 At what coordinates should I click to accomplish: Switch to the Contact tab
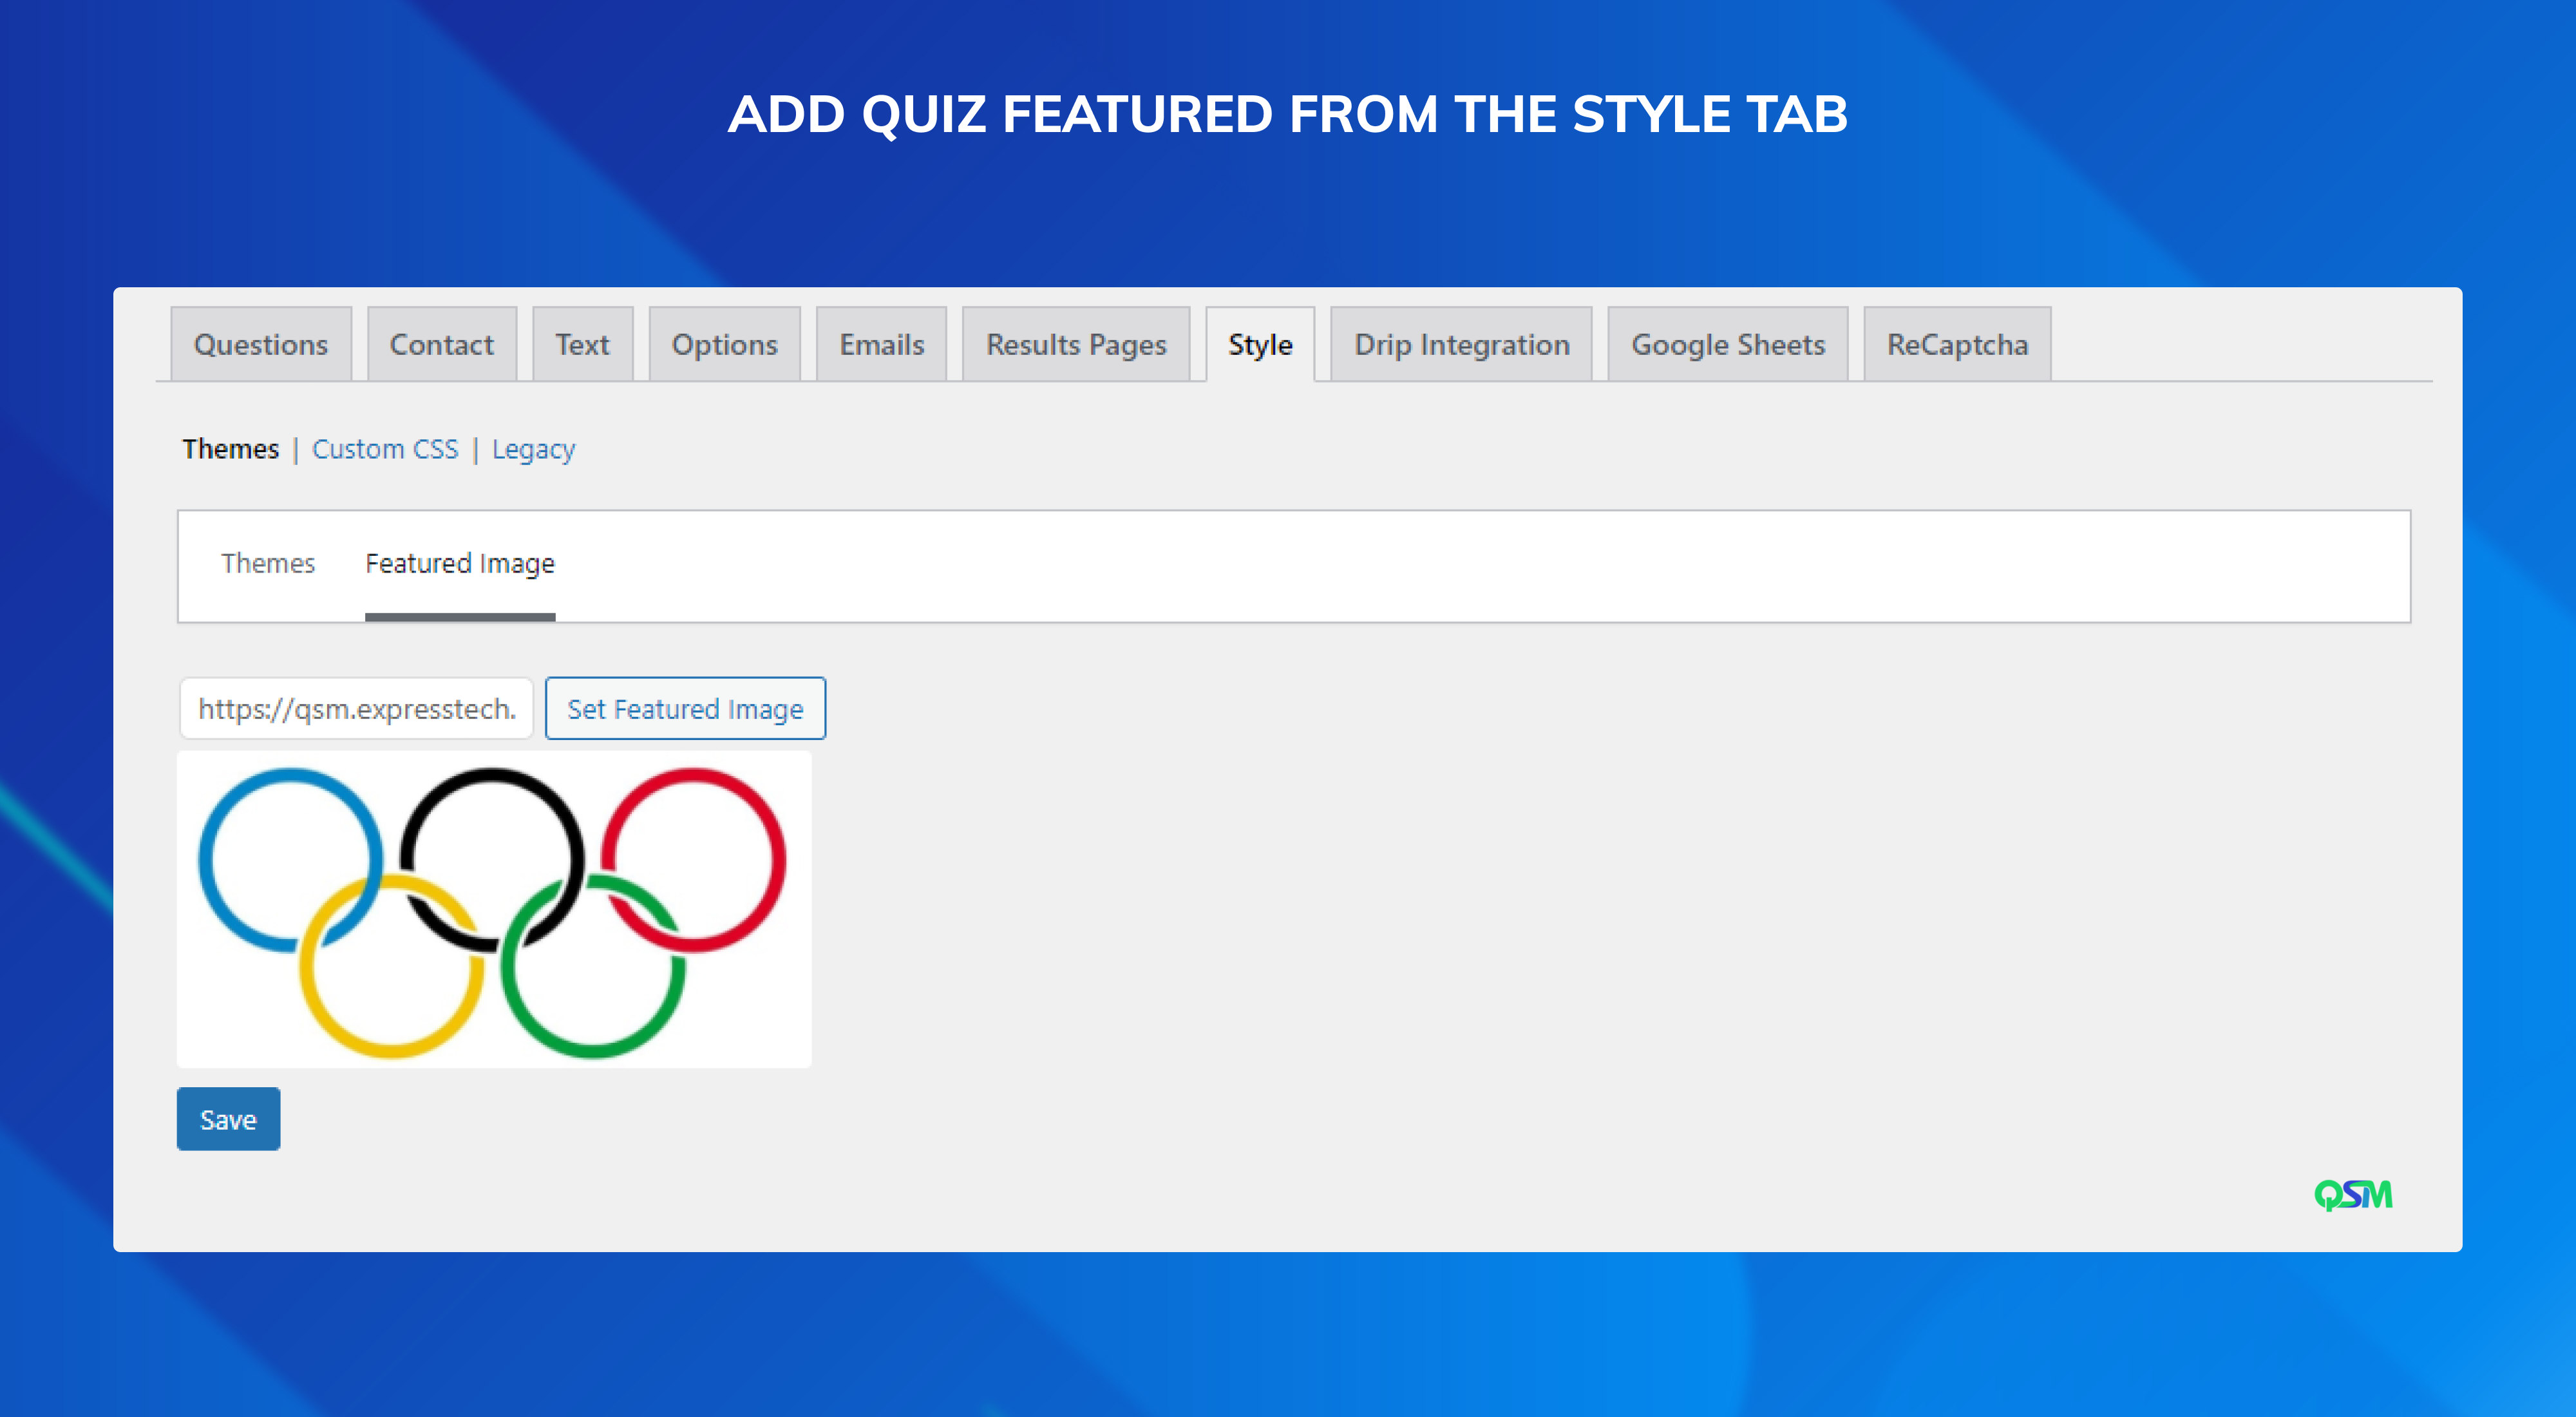[441, 344]
